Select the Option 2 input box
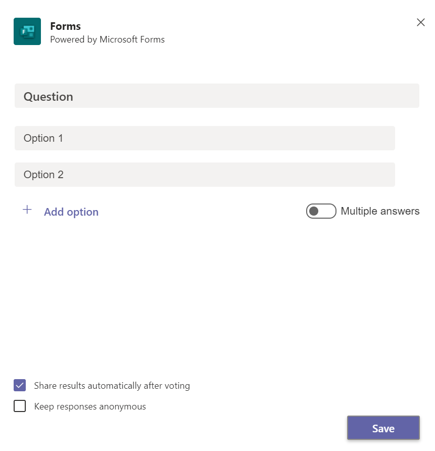The width and height of the screenshot is (435, 451). tap(205, 175)
